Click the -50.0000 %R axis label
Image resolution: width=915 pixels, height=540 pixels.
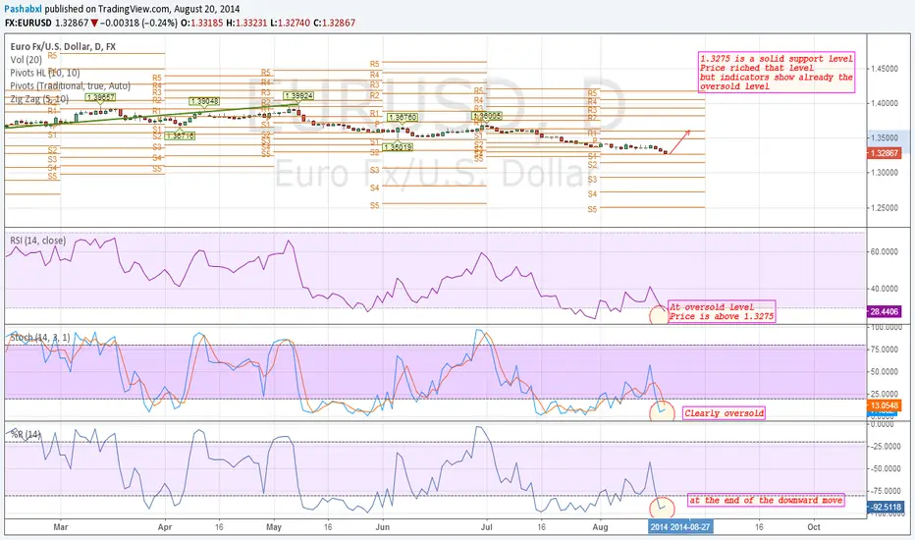[x=884, y=468]
